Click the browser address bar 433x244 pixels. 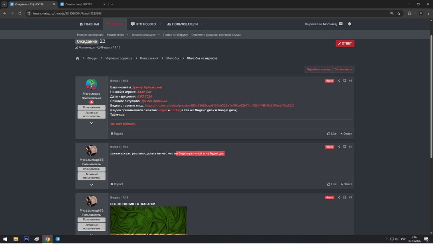click(200, 13)
